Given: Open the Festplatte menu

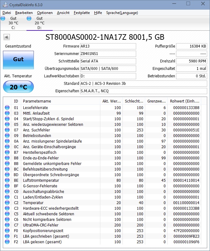Looking at the screenshot, I should tap(82, 13).
